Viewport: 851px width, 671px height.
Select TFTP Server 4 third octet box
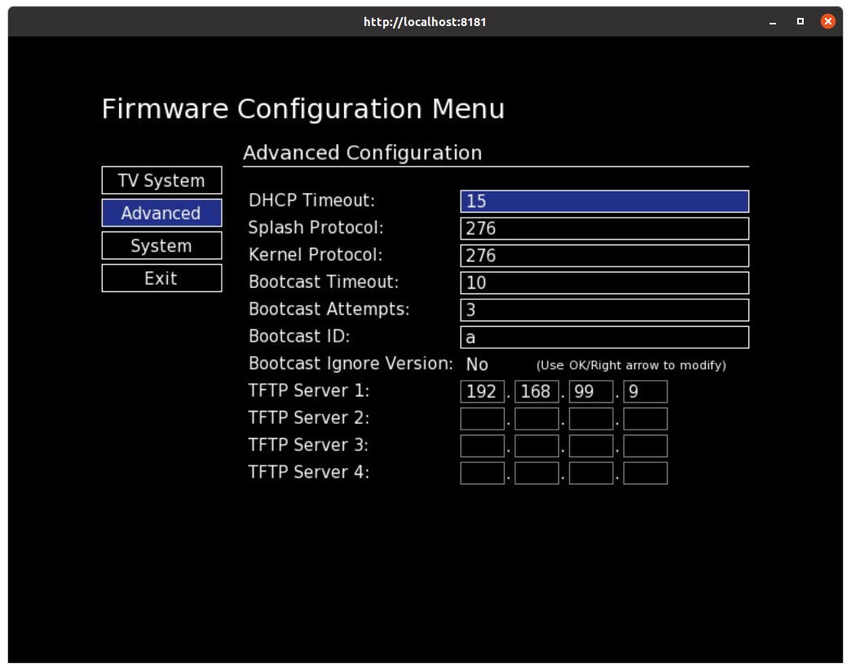591,473
